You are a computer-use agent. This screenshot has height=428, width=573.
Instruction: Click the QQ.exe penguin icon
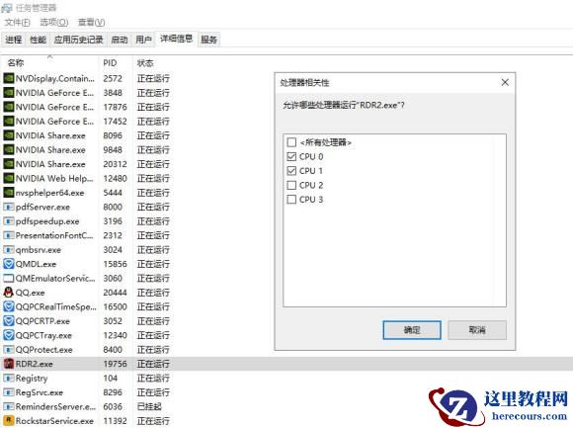(9, 292)
